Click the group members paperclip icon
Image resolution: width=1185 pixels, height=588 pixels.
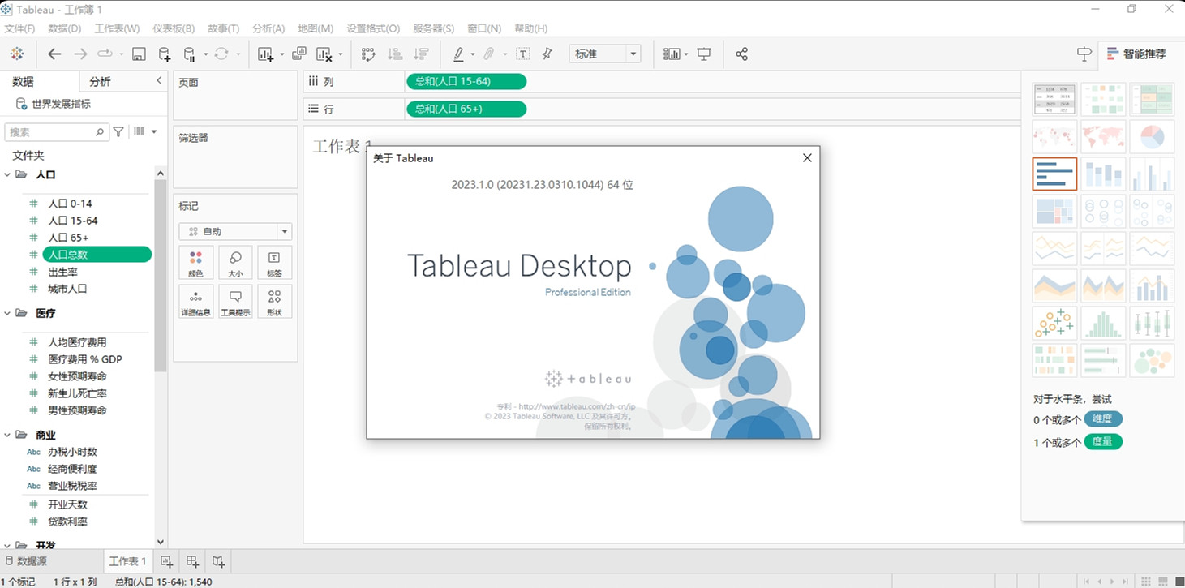(x=489, y=54)
